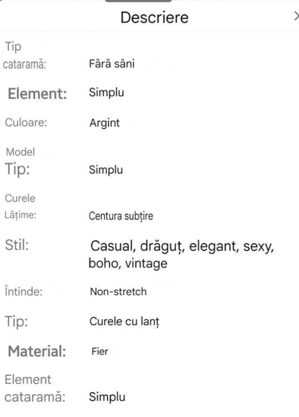This screenshot has width=299, height=417.
Task: Select the Curele cu lanț value
Action: coord(124,322)
